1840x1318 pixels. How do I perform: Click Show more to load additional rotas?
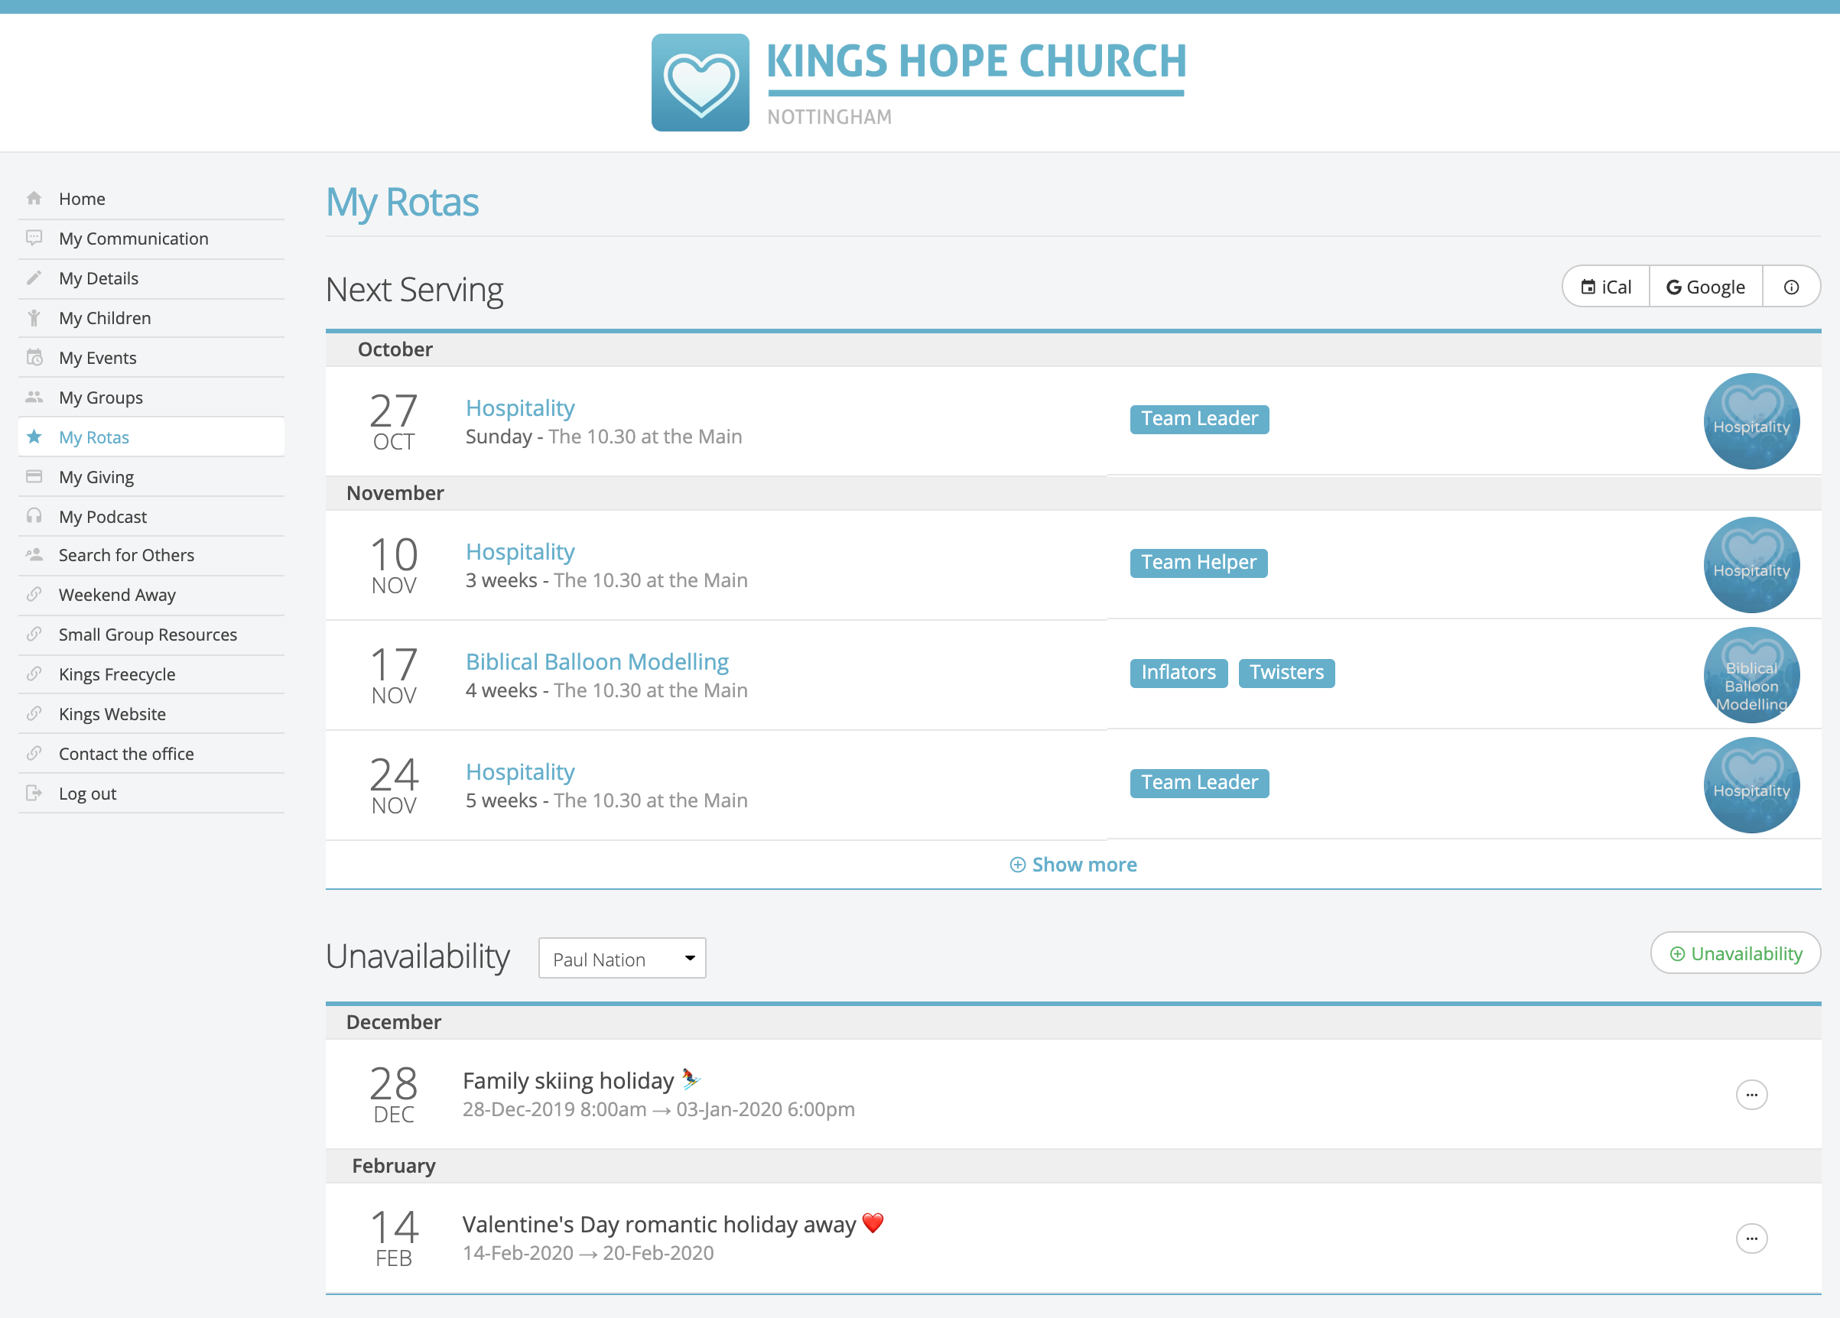pyautogui.click(x=1072, y=864)
